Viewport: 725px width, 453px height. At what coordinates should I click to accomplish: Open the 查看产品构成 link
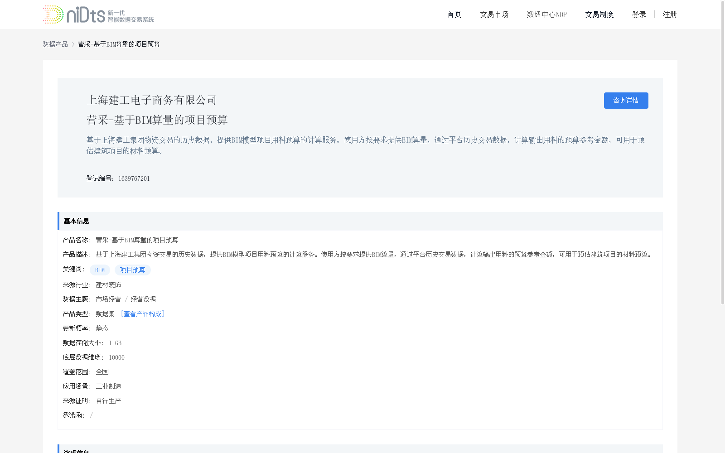pos(142,314)
